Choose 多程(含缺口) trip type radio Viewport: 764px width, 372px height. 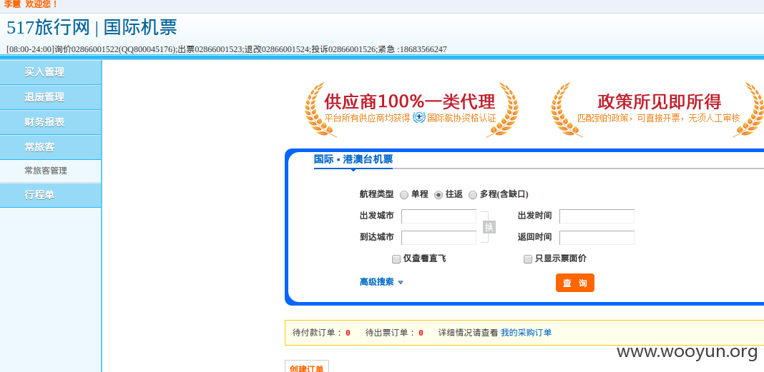[x=473, y=195]
